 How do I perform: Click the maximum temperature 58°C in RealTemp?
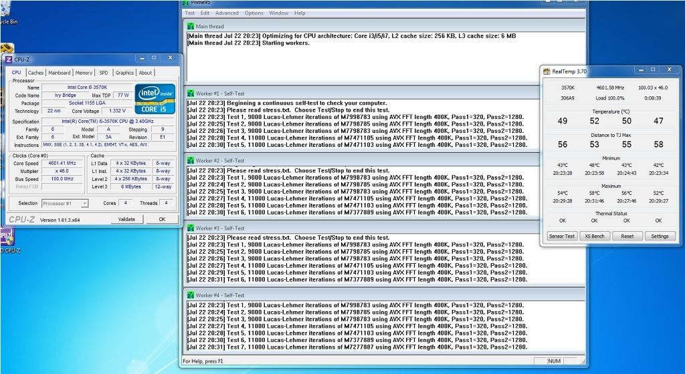(595, 193)
